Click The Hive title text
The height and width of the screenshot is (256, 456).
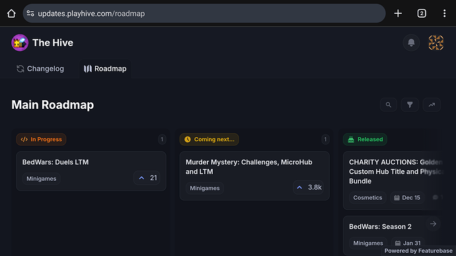pyautogui.click(x=53, y=43)
